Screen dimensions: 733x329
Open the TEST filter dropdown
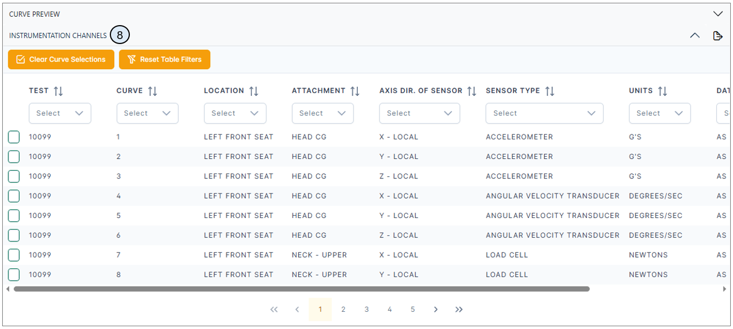point(60,113)
